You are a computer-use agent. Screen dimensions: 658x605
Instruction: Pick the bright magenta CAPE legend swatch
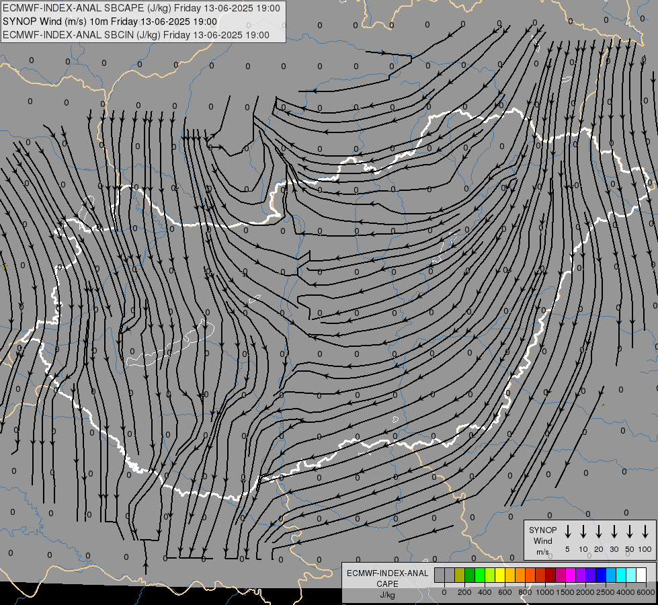pyautogui.click(x=571, y=575)
